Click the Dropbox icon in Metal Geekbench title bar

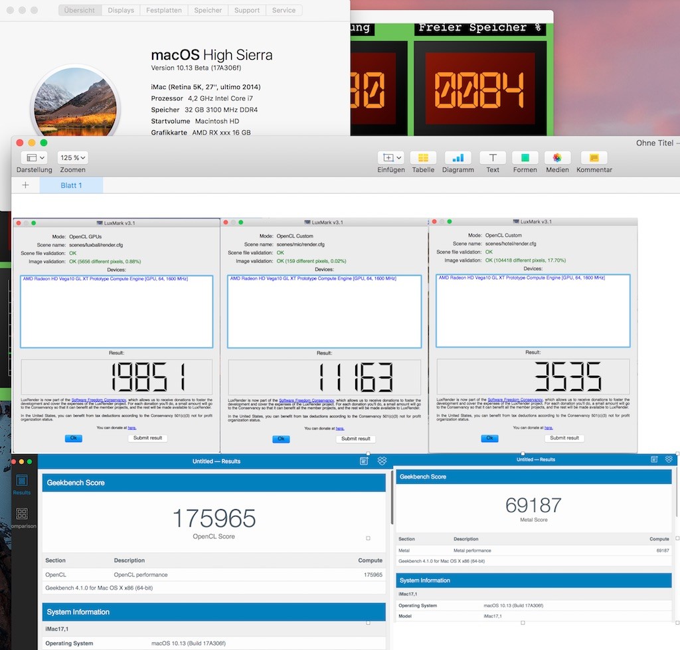pyautogui.click(x=669, y=459)
